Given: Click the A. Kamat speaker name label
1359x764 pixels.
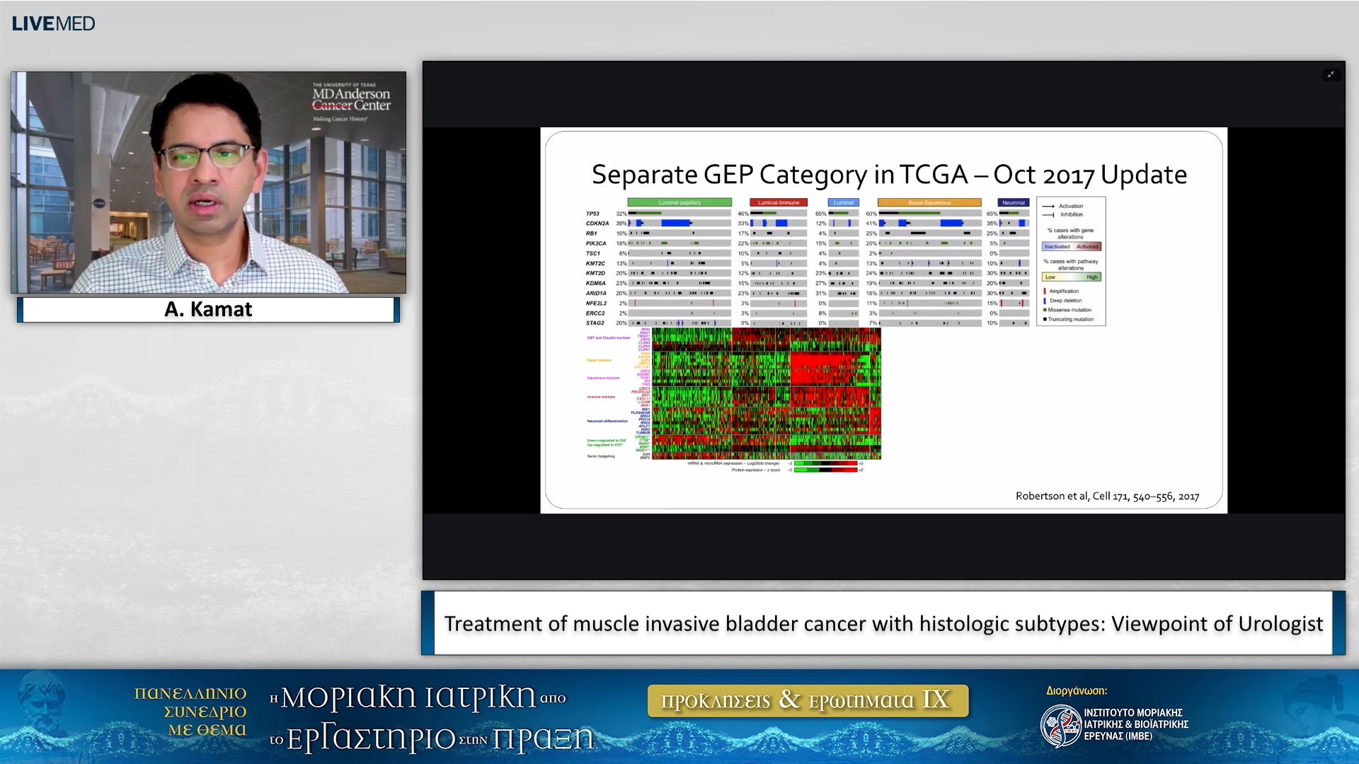Looking at the screenshot, I should (x=208, y=309).
